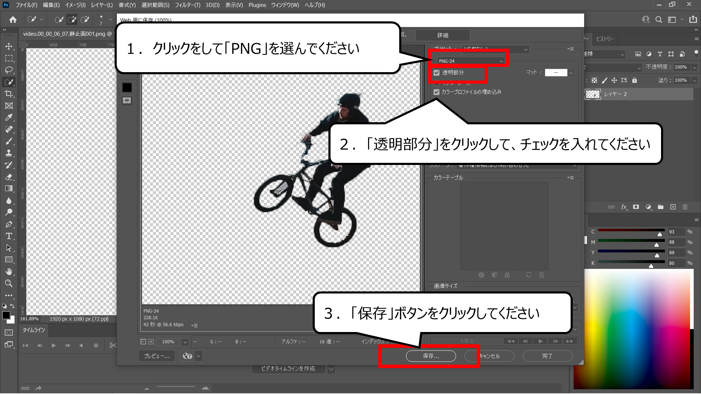Viewport: 701px width, 394px height.
Task: Open the browser preview dropdown arrow
Action: click(x=198, y=356)
